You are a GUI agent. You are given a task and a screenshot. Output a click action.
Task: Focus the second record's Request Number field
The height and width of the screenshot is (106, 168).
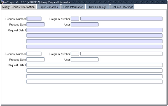tap(34, 54)
